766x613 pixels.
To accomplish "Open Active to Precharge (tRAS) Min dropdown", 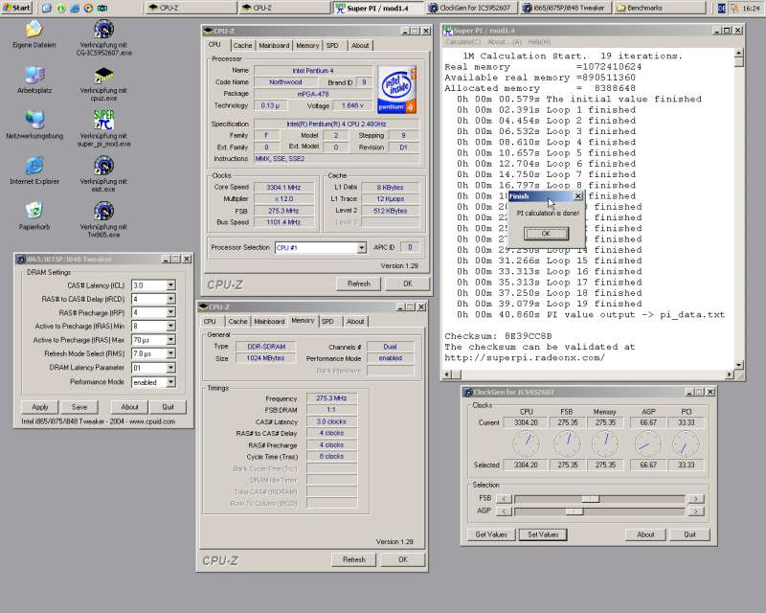I will coord(170,326).
